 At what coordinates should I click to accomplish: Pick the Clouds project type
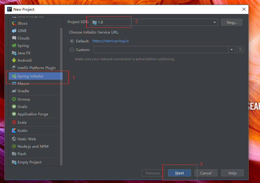pyautogui.click(x=36, y=38)
